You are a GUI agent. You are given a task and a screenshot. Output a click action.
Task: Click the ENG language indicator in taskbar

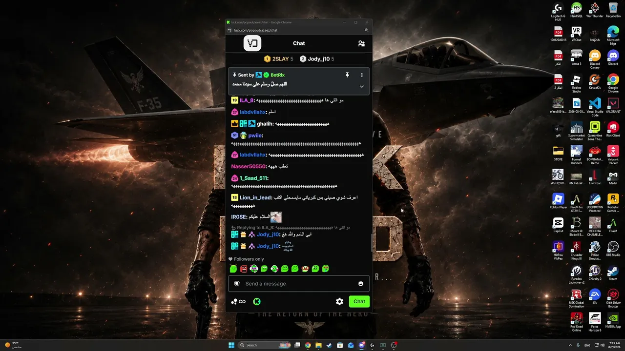(587, 345)
